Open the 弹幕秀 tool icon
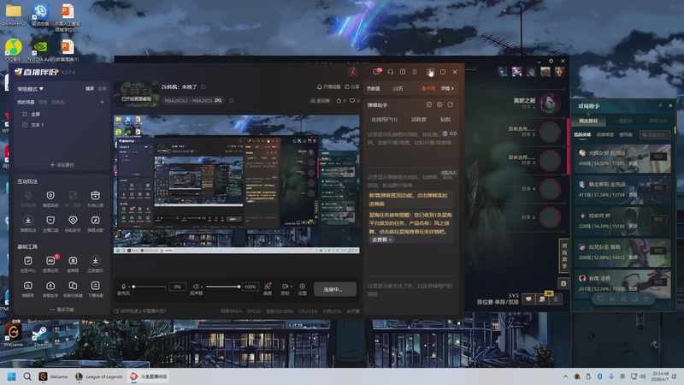The width and height of the screenshot is (684, 385). click(28, 286)
